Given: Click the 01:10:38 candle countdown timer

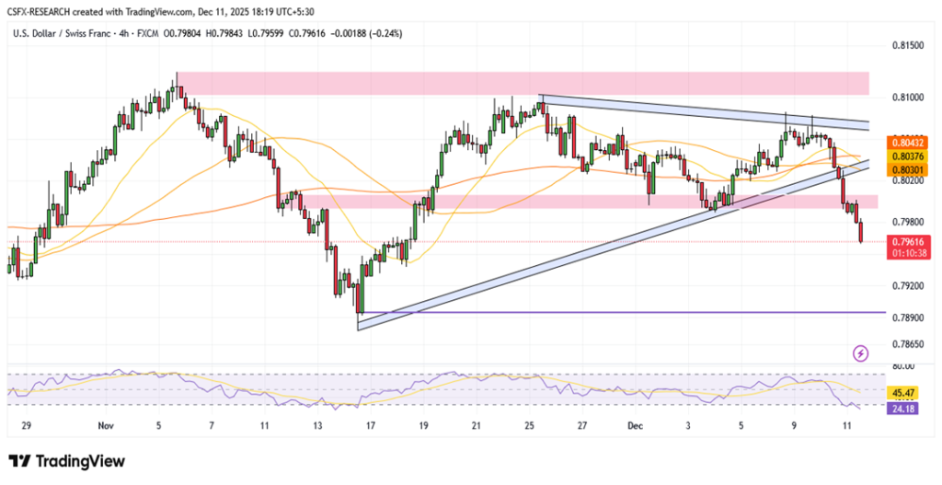Looking at the screenshot, I should tap(907, 253).
